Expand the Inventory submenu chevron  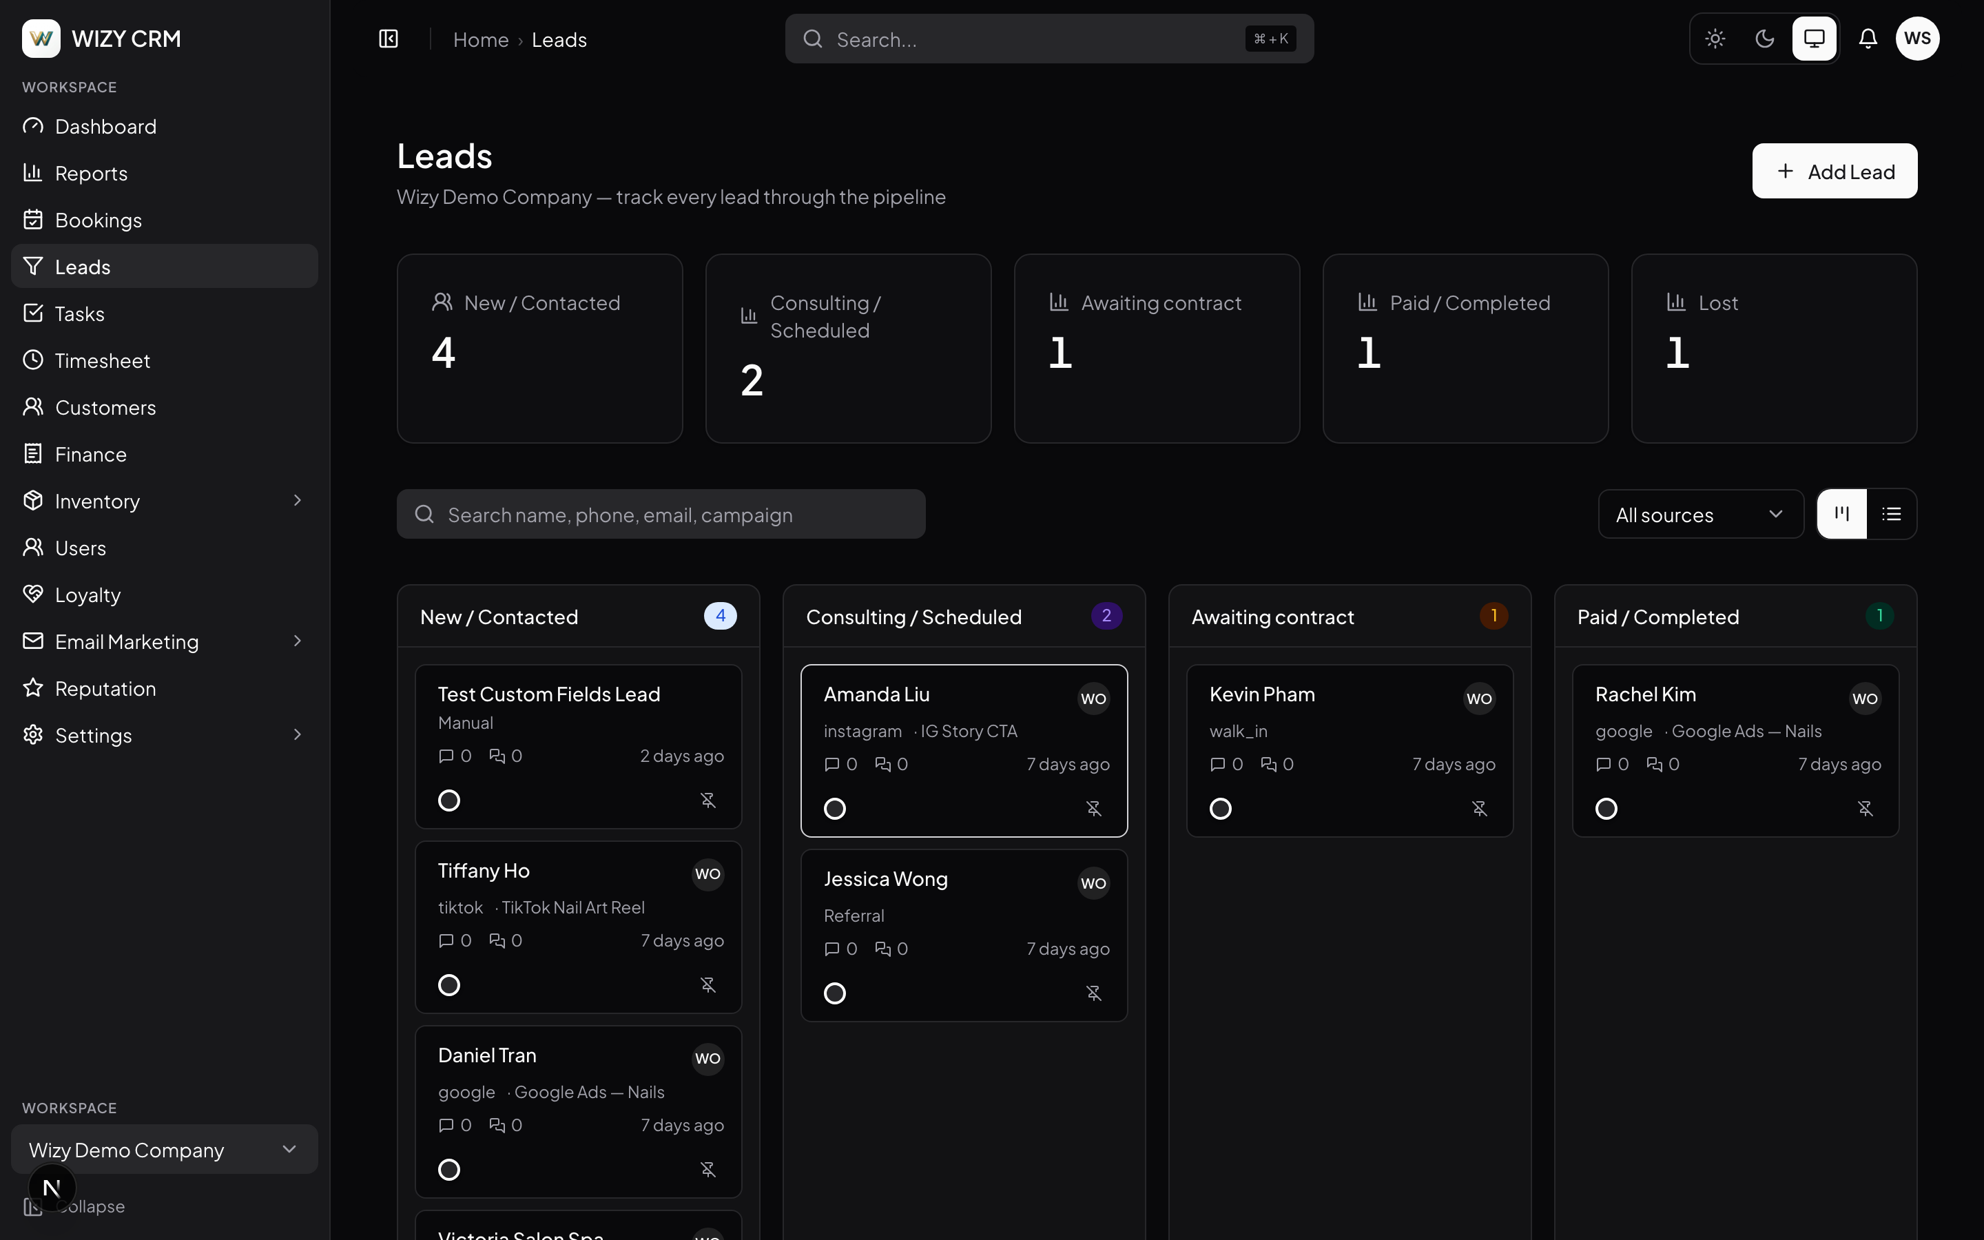click(298, 500)
